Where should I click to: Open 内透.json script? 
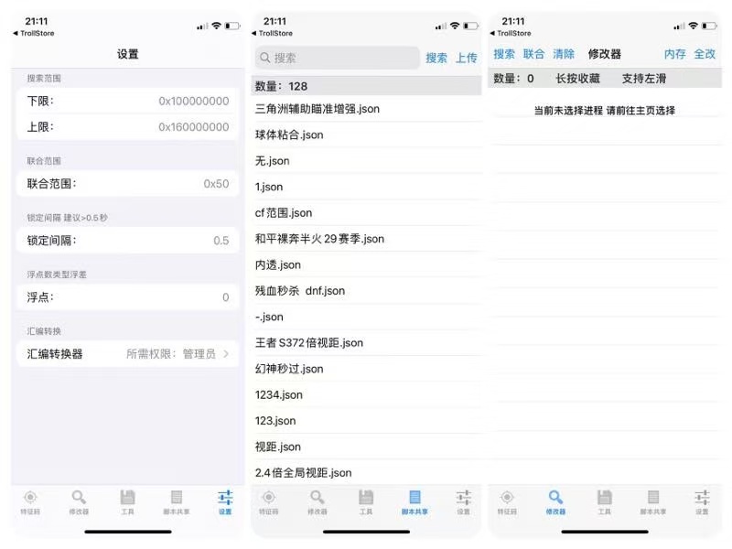[x=367, y=264]
